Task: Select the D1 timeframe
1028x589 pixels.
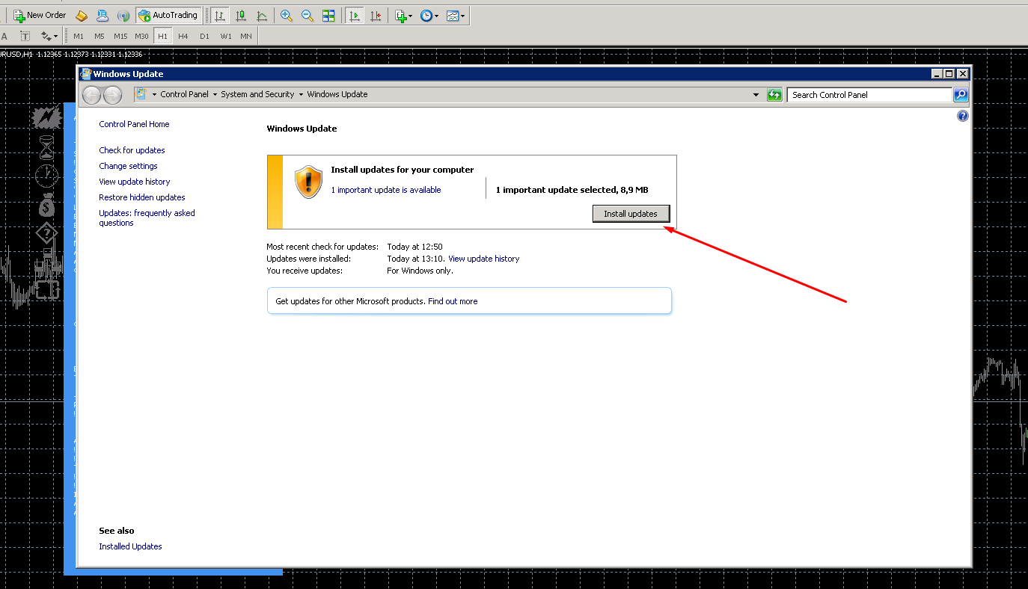Action: click(204, 36)
